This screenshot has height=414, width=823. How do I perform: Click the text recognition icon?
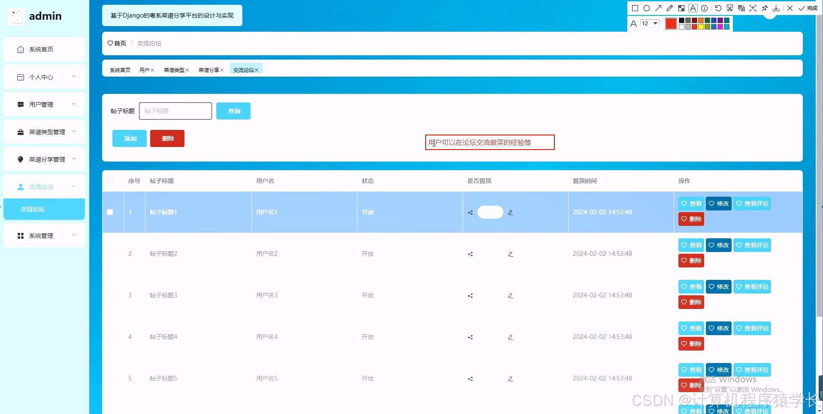click(x=753, y=8)
